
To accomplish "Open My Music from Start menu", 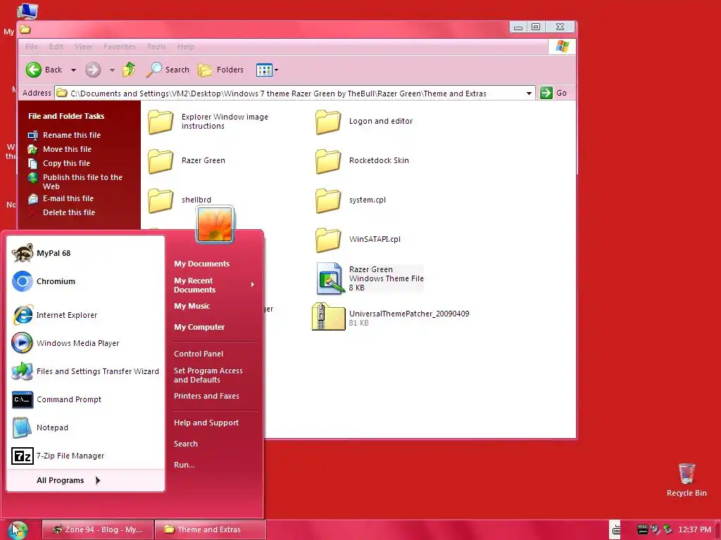I will (192, 307).
